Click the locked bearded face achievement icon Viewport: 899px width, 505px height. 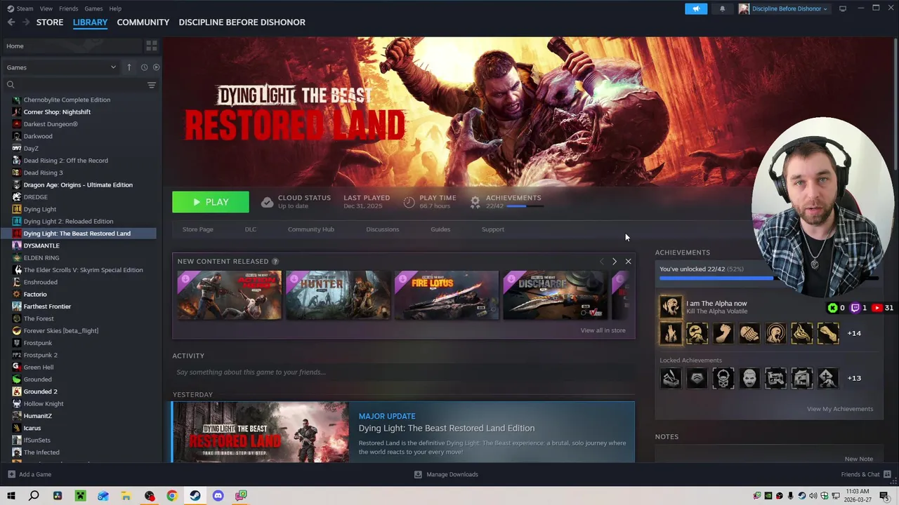coord(749,378)
